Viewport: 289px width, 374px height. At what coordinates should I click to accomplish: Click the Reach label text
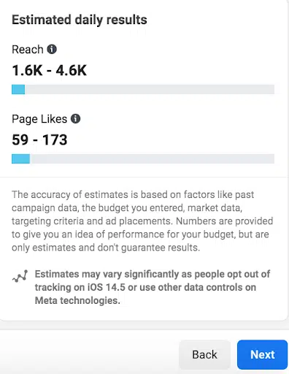tap(28, 50)
